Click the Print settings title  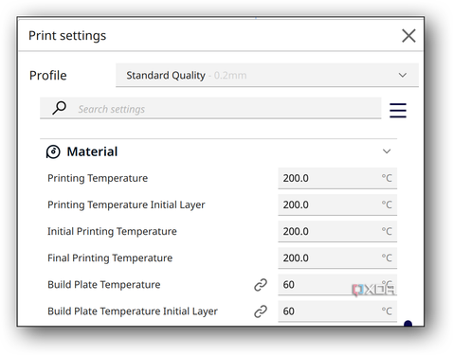tap(67, 35)
